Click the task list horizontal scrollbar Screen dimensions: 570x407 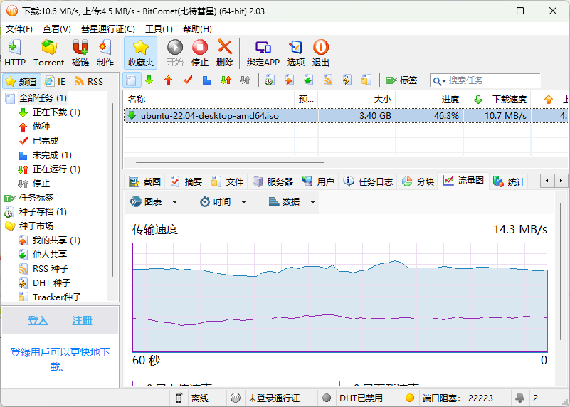(x=230, y=162)
